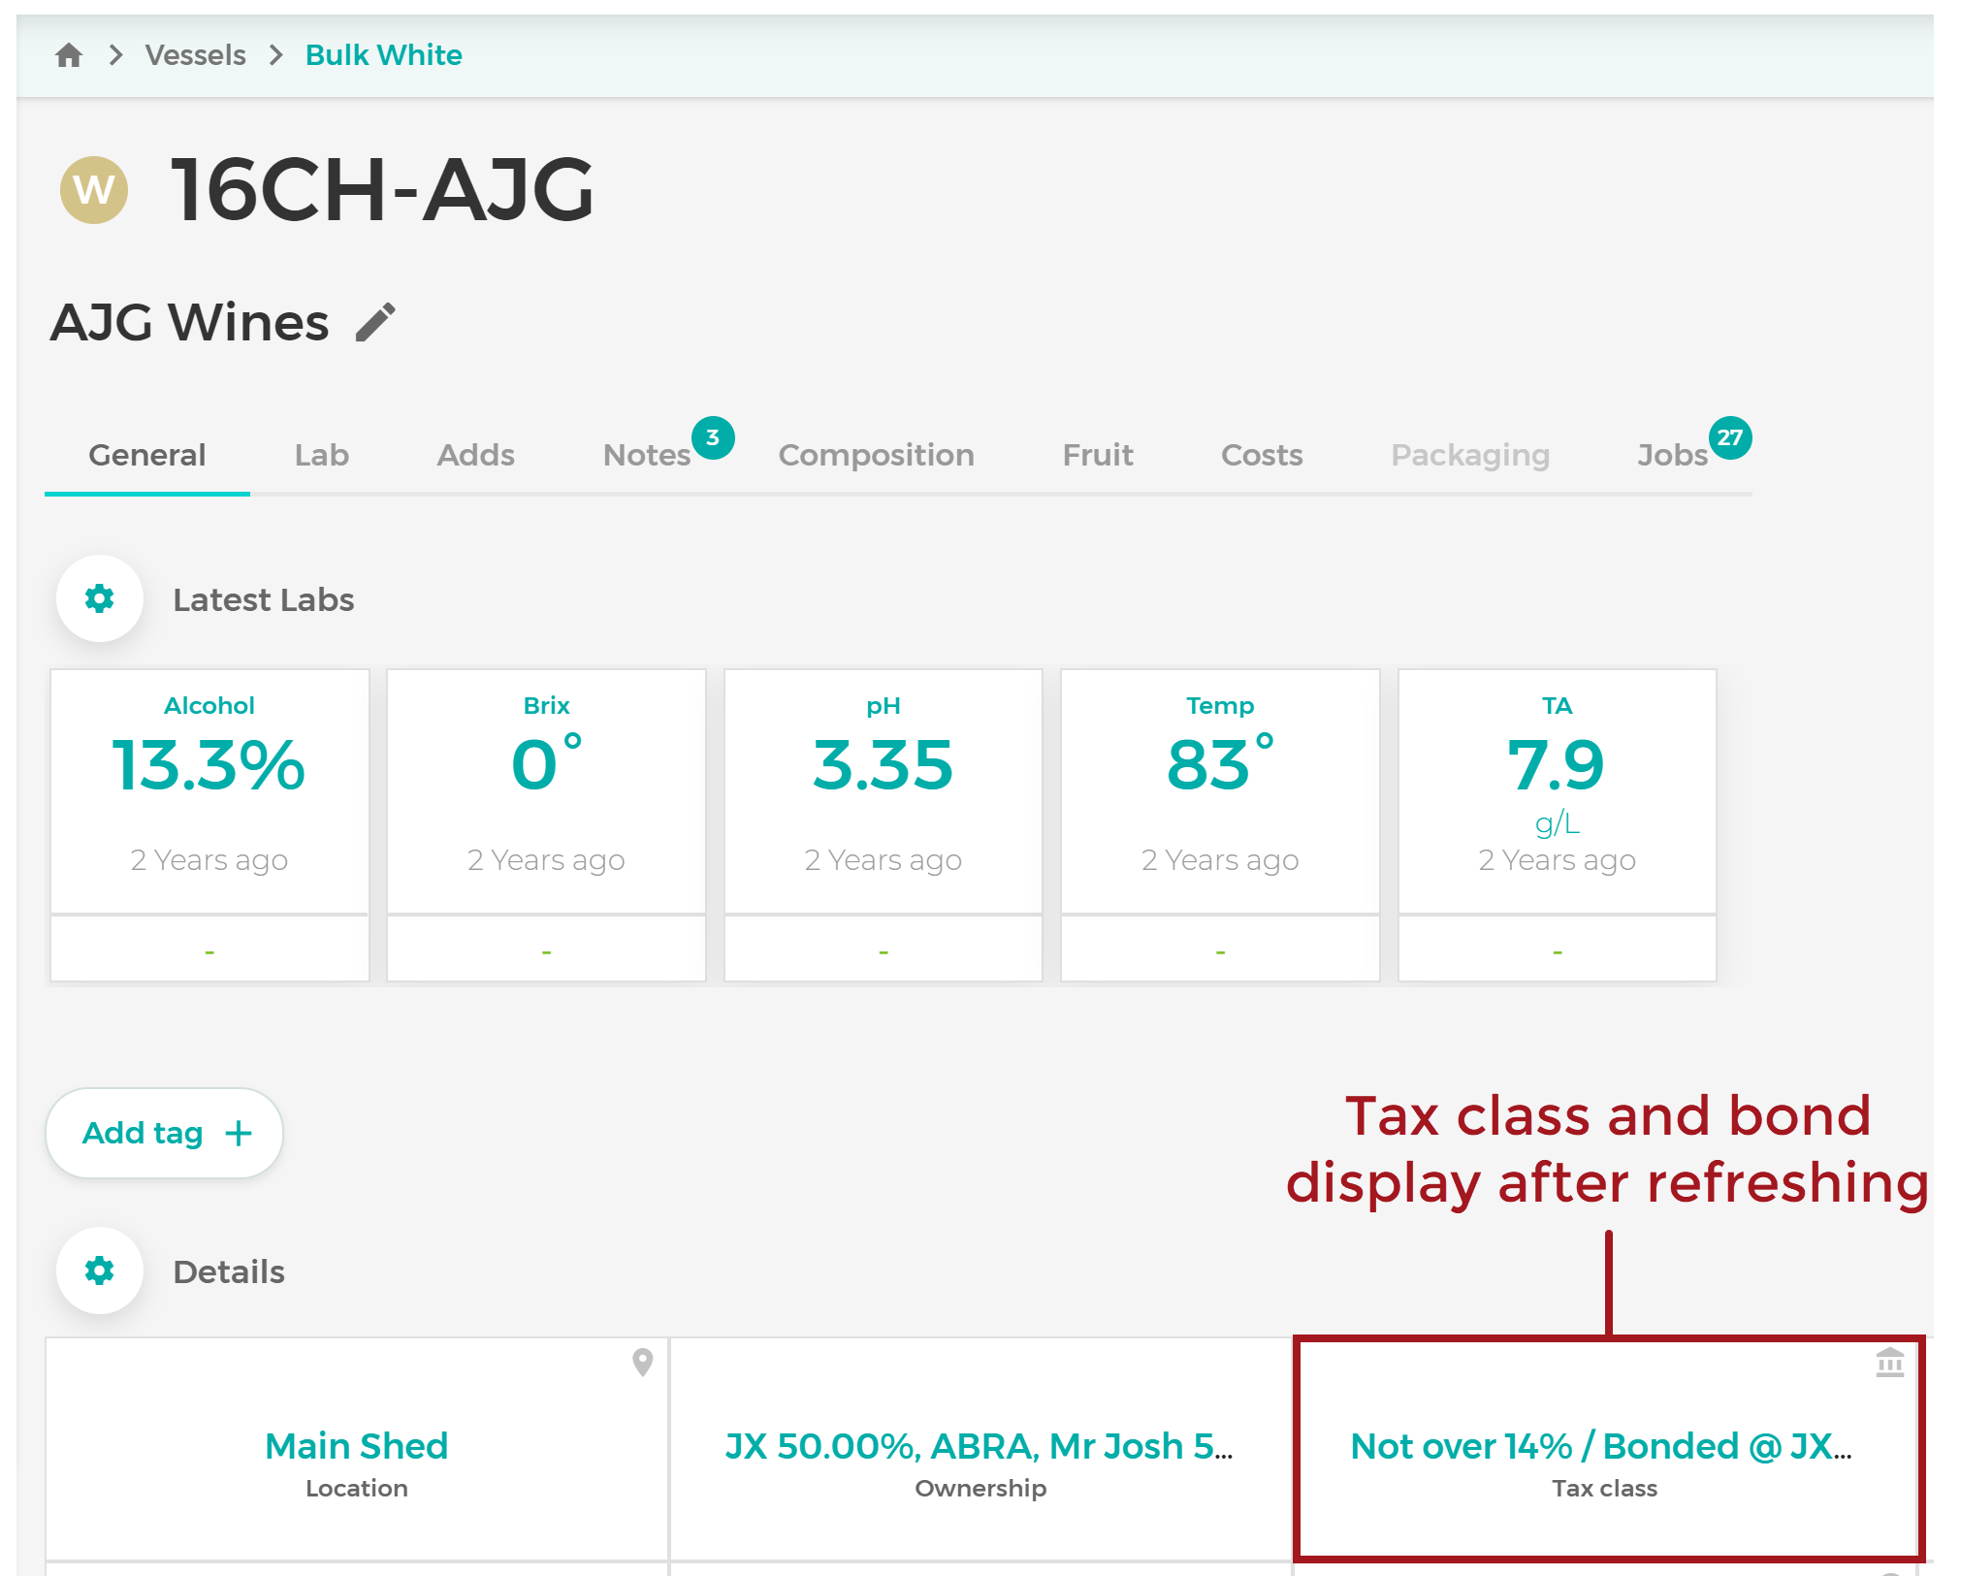Open the pencil edit icon beside AJG Wines
The image size is (1961, 1576).
coord(377,321)
